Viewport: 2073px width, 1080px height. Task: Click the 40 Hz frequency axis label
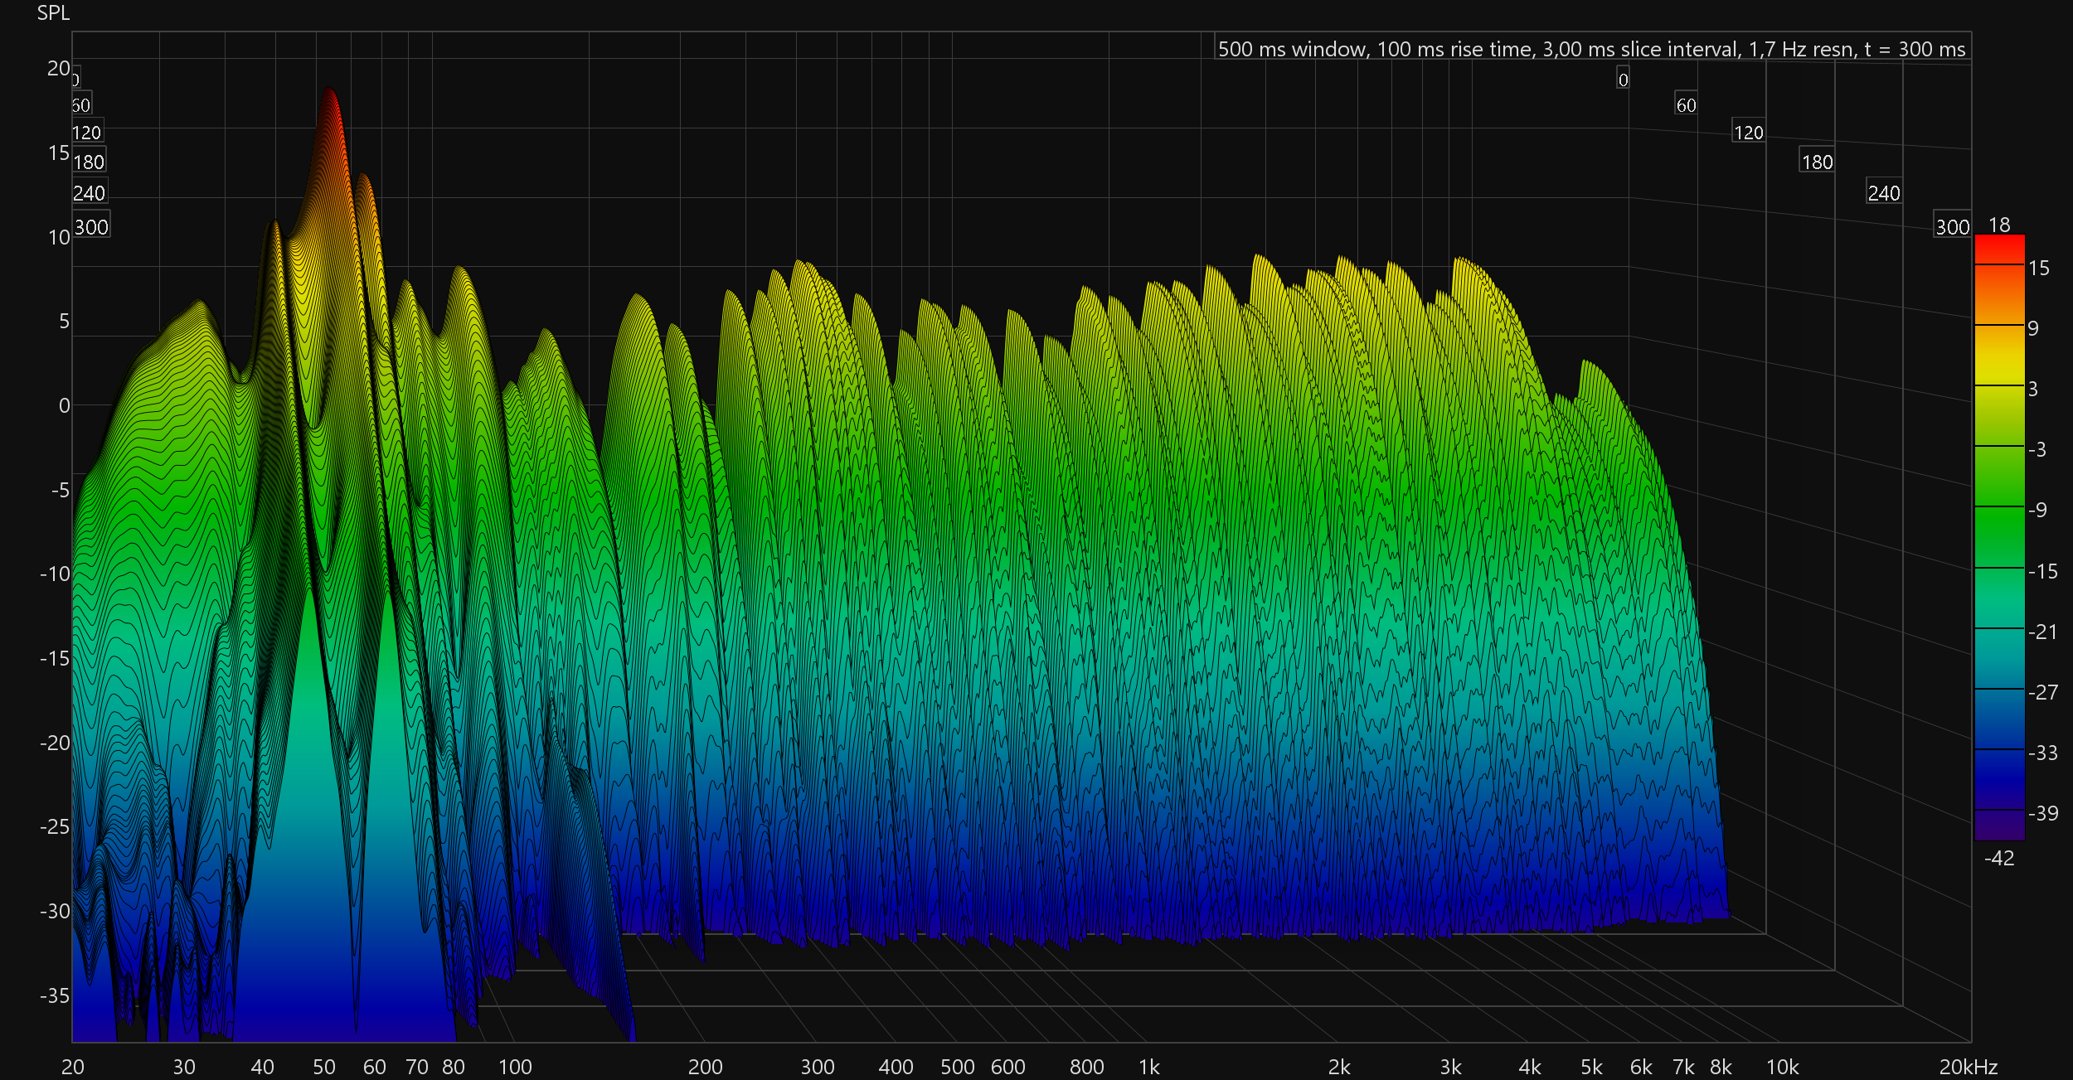coord(263,1067)
